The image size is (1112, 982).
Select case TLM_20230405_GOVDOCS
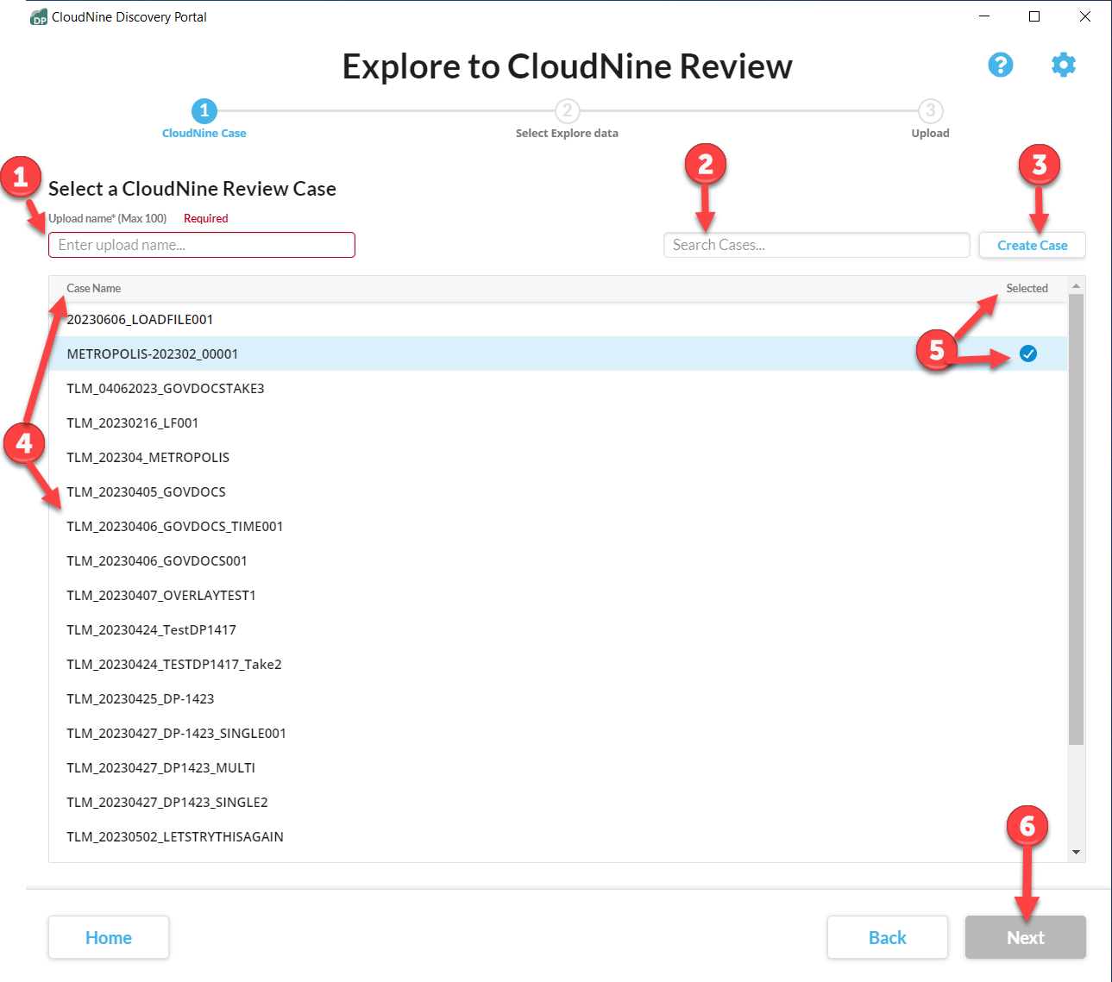point(558,491)
